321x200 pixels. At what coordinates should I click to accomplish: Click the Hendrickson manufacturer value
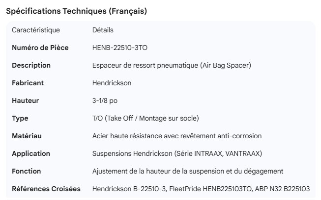(112, 83)
